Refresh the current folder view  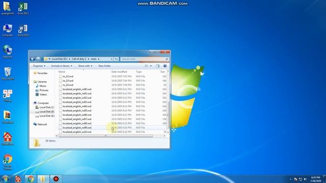pos(116,59)
